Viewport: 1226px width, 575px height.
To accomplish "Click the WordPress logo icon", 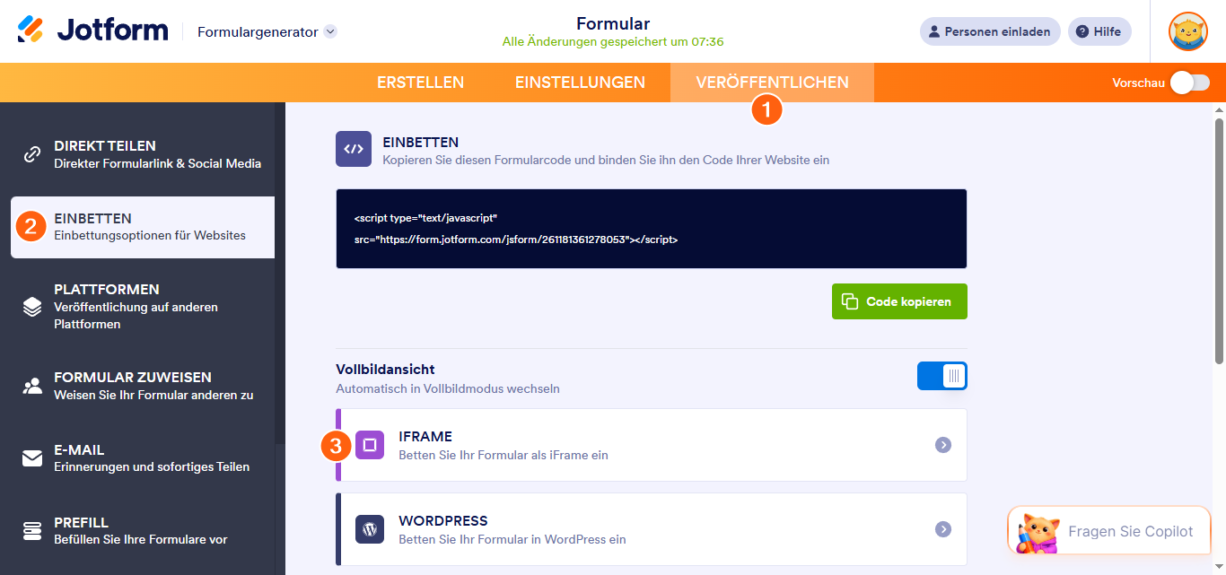I will pos(370,529).
